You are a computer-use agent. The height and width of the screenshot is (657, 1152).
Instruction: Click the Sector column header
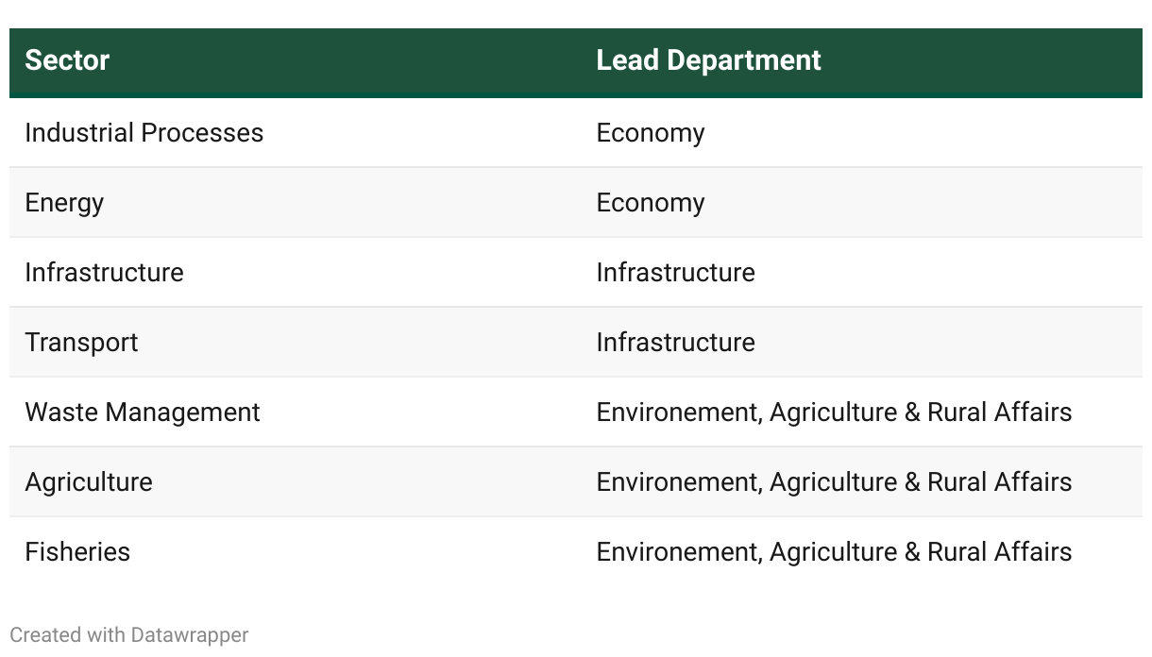[67, 60]
